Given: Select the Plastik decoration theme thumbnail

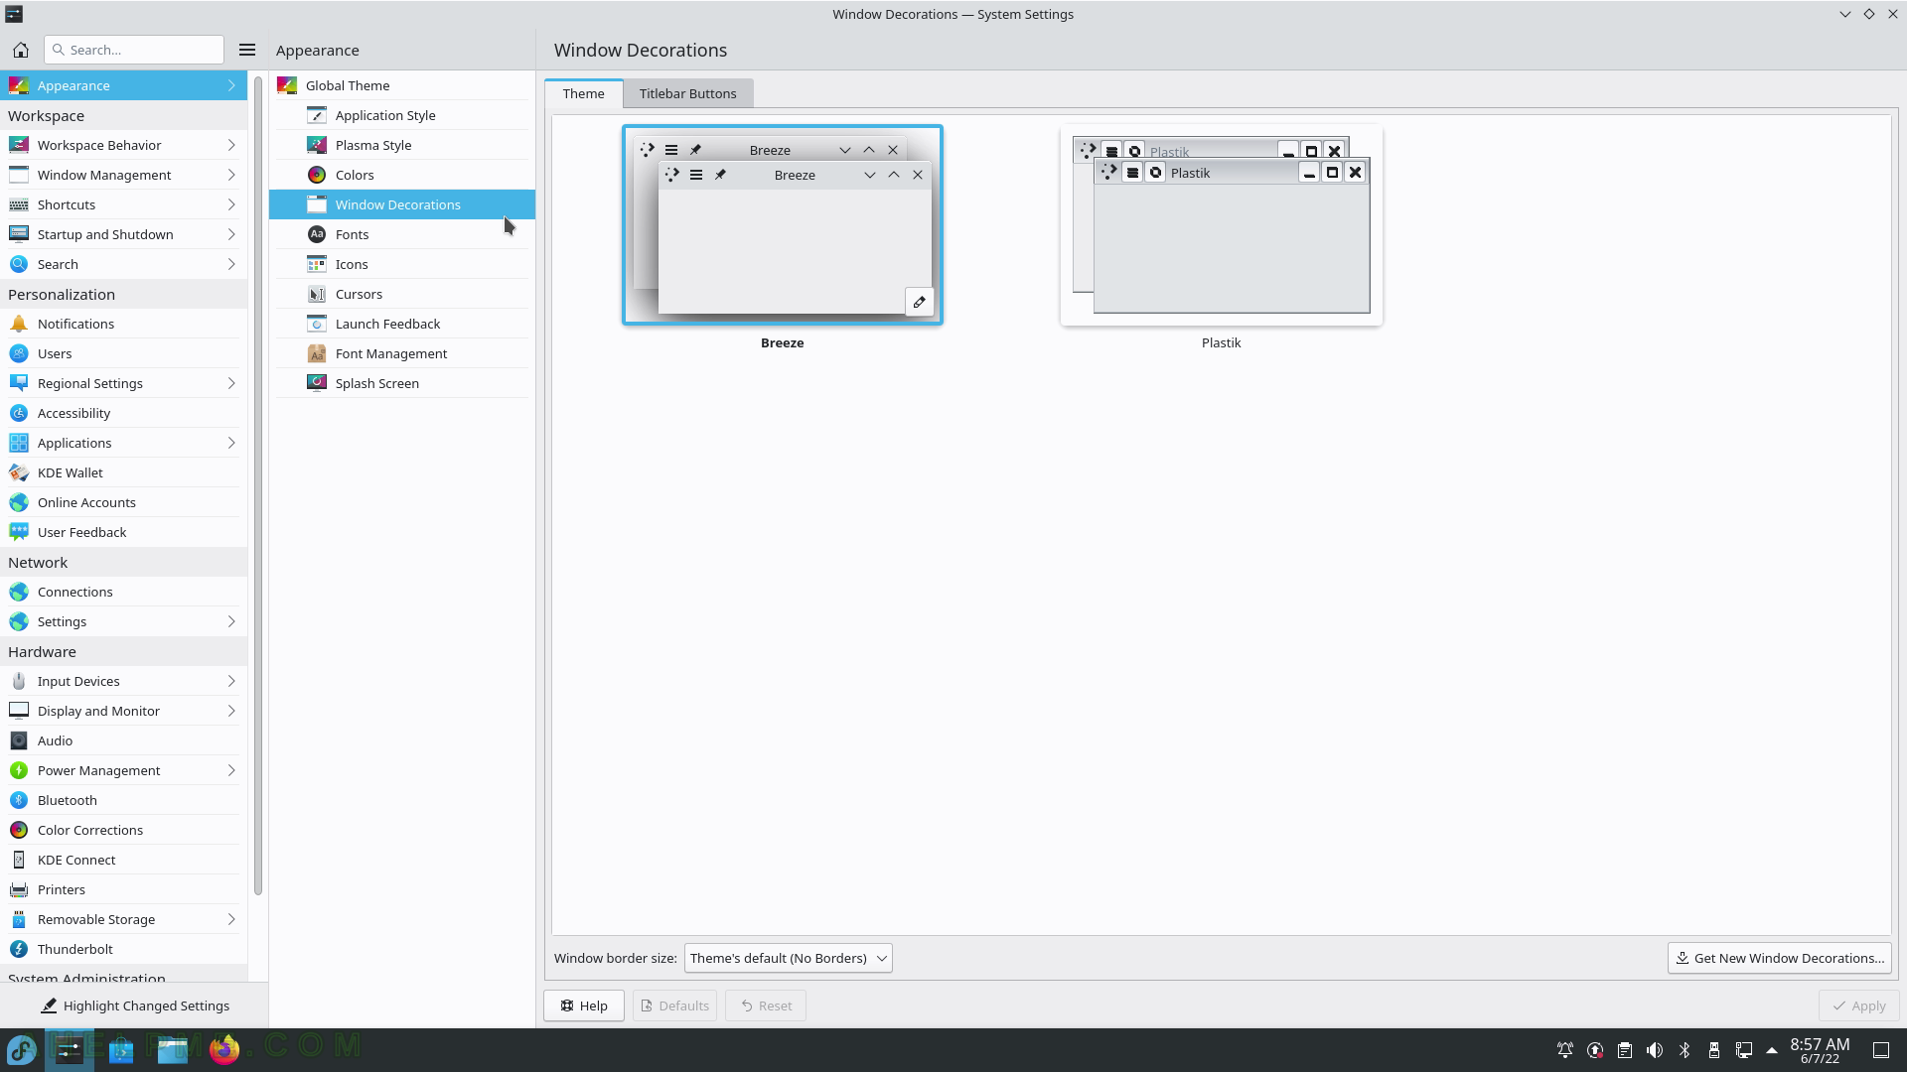Looking at the screenshot, I should 1221,225.
